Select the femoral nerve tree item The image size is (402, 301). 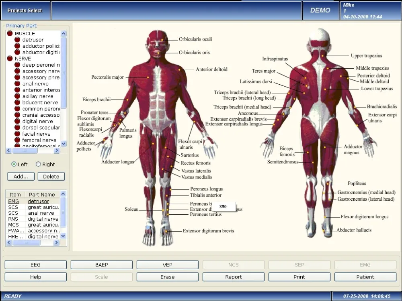point(39,140)
